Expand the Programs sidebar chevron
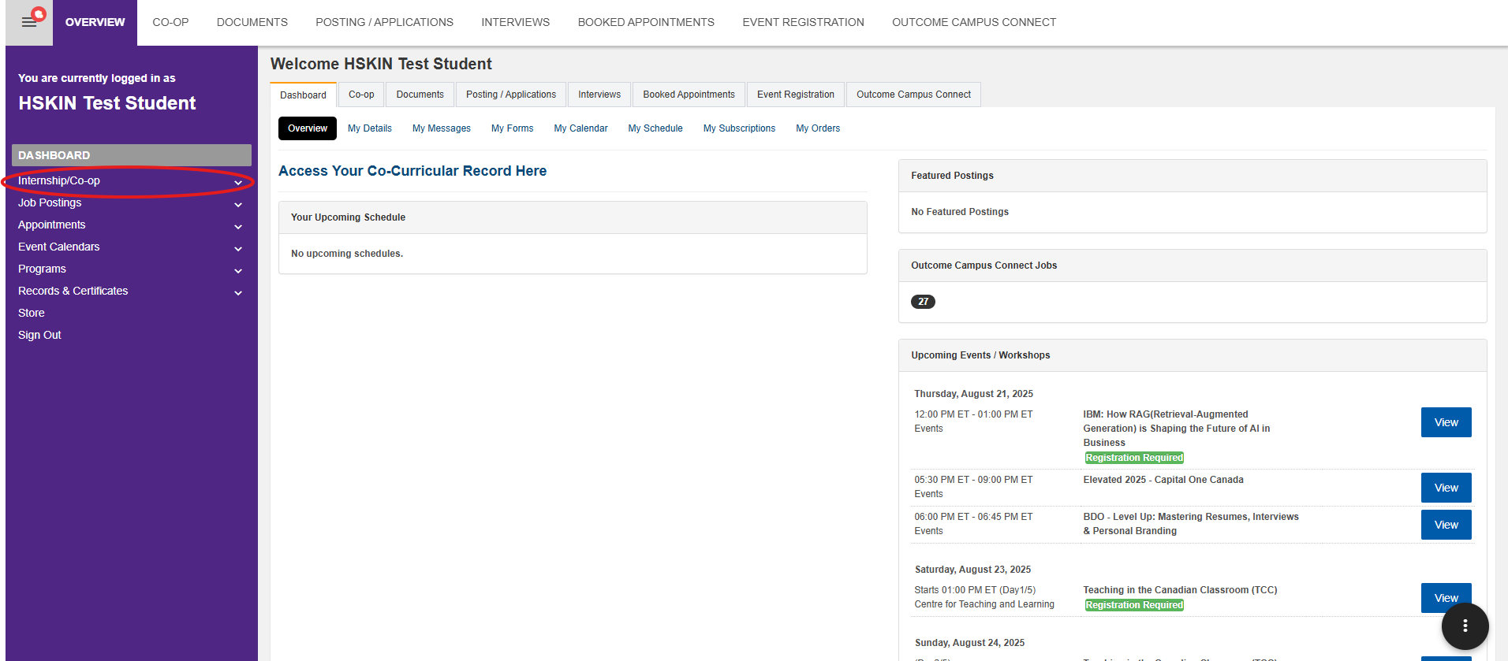This screenshot has width=1508, height=661. [x=237, y=270]
